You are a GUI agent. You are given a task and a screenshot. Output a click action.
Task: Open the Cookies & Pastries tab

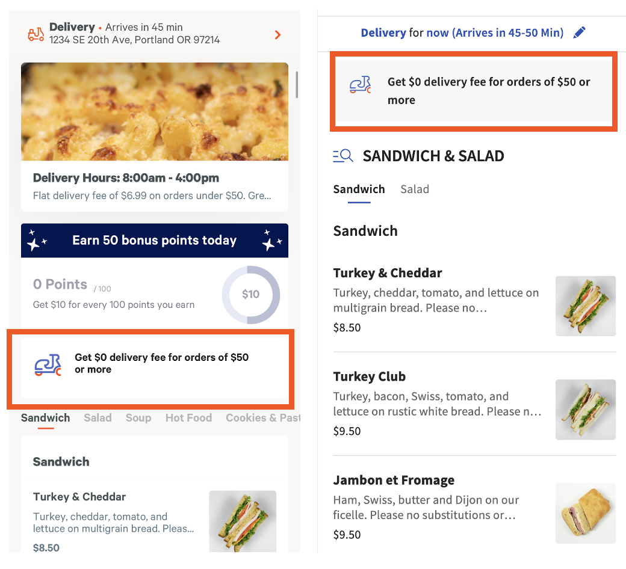pyautogui.click(x=262, y=417)
